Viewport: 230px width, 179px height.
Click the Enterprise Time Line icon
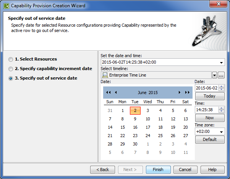coord(105,75)
